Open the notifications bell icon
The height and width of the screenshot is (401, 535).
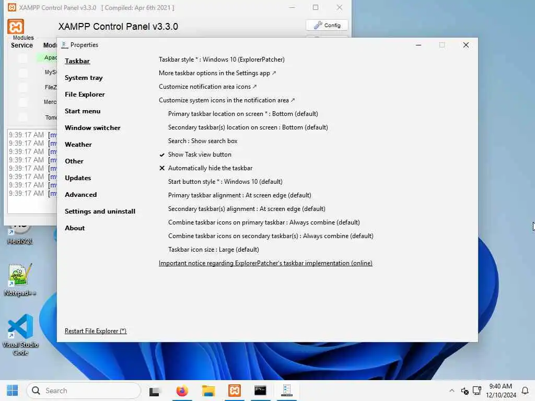[526, 391]
